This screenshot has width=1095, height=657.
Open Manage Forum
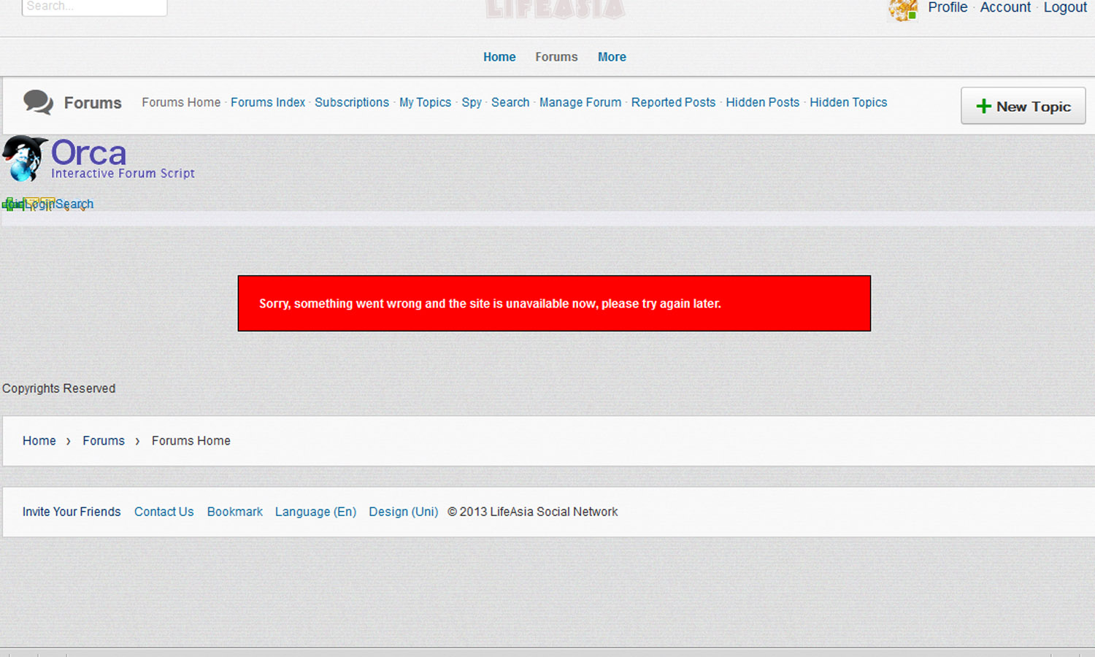580,102
